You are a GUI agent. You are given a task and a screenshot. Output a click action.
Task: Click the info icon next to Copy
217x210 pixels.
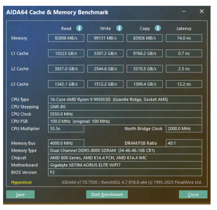click(158, 28)
